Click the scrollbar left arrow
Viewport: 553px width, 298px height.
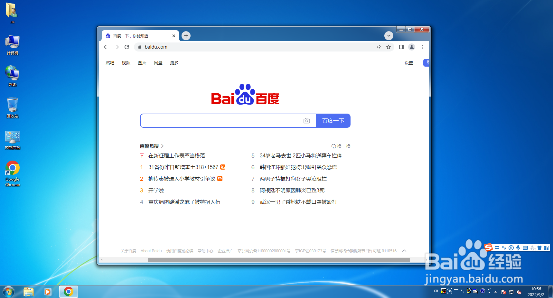102,260
